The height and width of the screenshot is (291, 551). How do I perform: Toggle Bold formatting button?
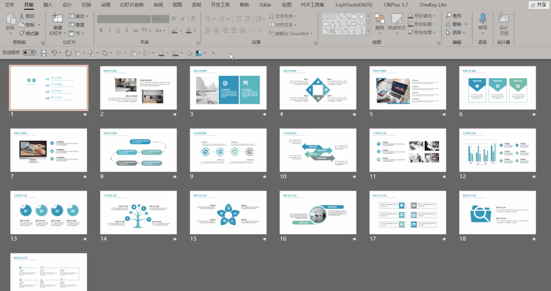[x=101, y=31]
